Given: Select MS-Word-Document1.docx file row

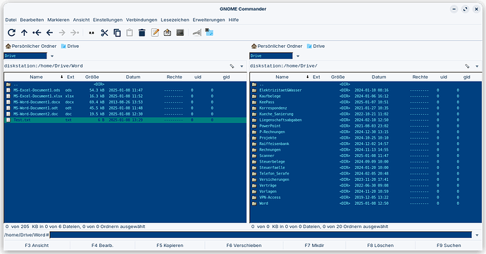Looking at the screenshot, I should coord(125,102).
